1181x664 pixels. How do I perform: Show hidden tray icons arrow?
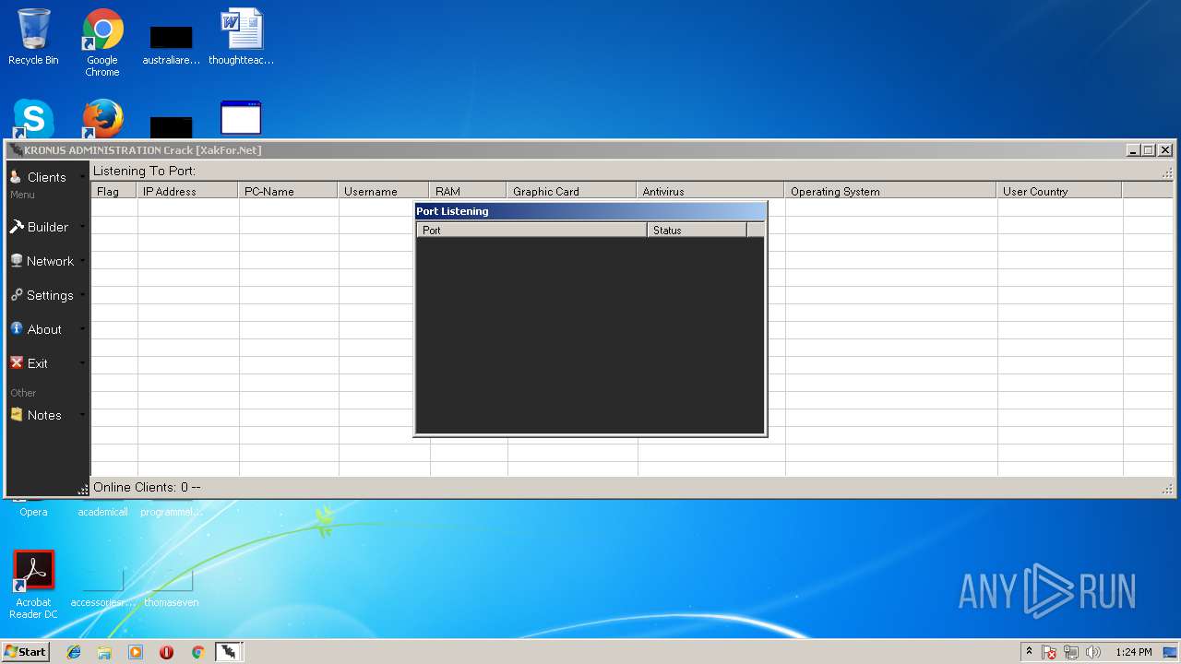pyautogui.click(x=1029, y=651)
